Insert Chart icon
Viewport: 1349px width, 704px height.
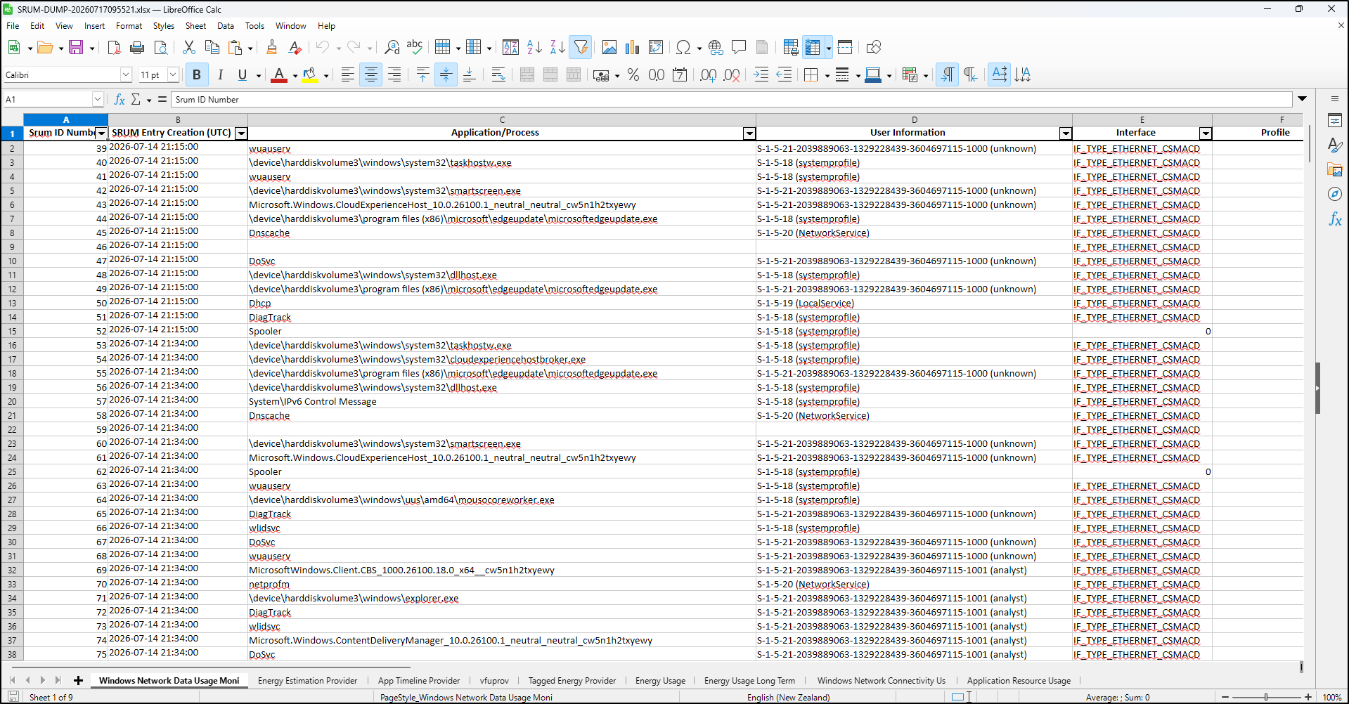(633, 48)
